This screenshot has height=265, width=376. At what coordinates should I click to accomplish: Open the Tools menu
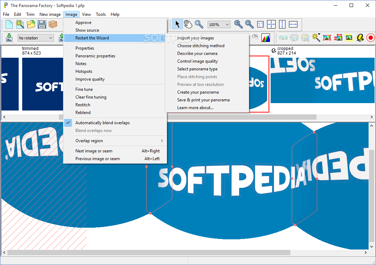[101, 14]
